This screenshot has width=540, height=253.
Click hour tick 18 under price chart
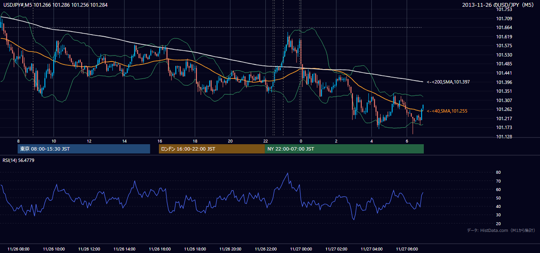click(x=195, y=141)
